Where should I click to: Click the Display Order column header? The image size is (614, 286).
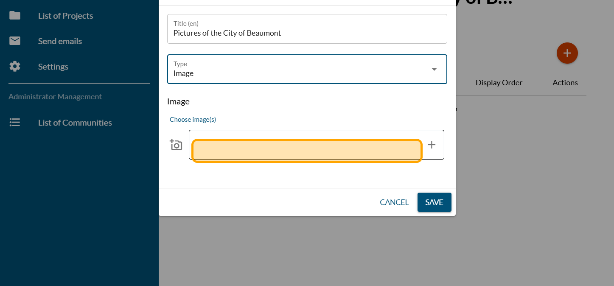(x=499, y=83)
